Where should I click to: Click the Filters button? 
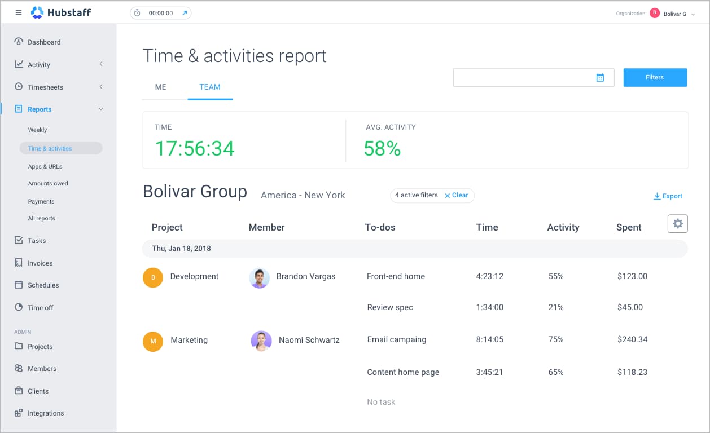655,77
